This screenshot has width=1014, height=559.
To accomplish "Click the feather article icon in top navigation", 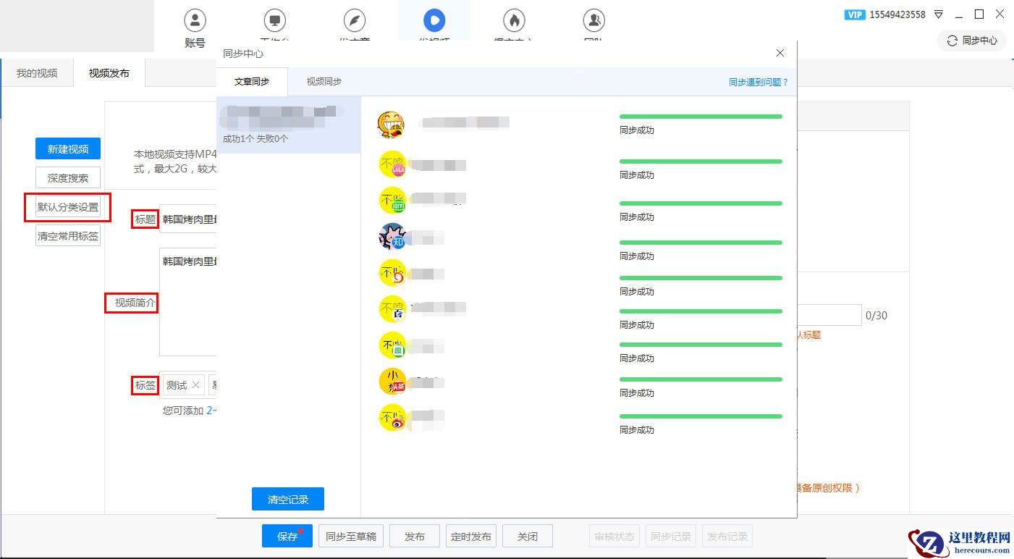I will click(355, 20).
